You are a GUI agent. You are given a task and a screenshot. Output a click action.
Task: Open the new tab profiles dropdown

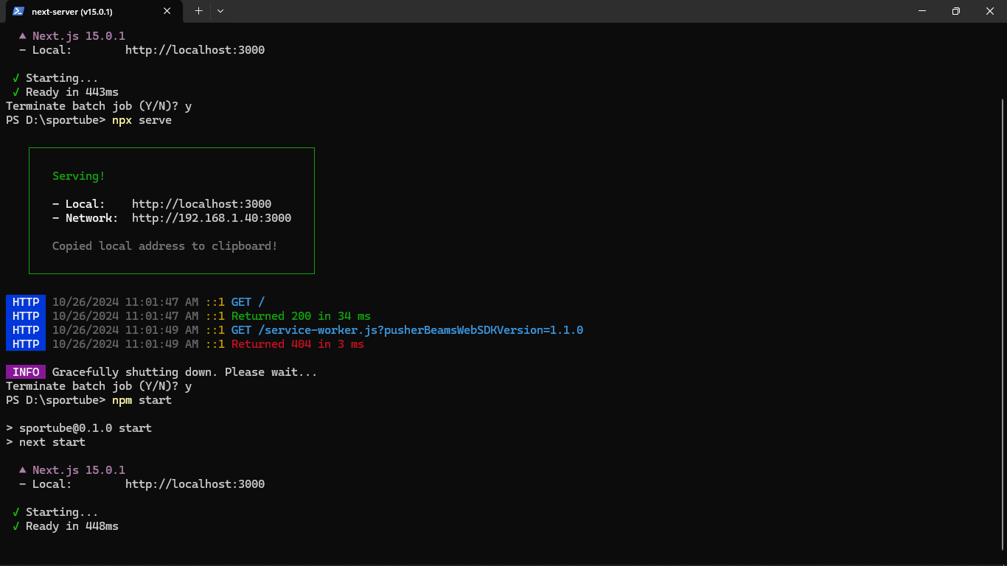[220, 11]
